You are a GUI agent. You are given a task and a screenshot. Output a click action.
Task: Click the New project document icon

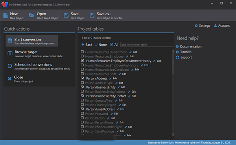pos(6,15)
